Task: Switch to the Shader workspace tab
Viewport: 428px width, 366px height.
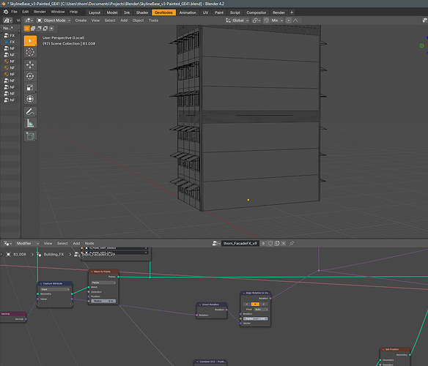Action: coord(142,12)
